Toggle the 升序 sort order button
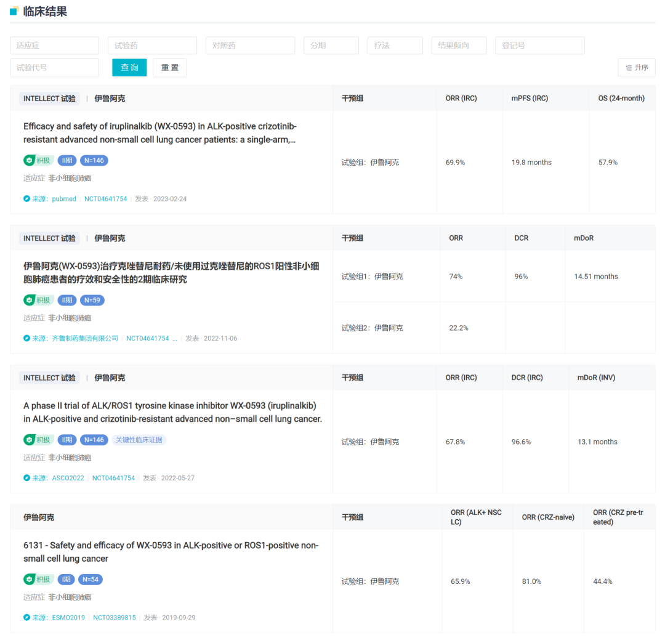Image resolution: width=665 pixels, height=643 pixels. click(637, 67)
